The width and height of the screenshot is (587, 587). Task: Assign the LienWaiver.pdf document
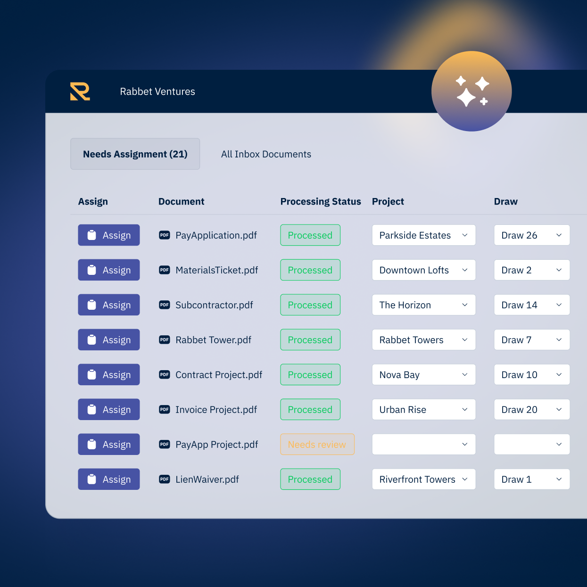coord(109,479)
